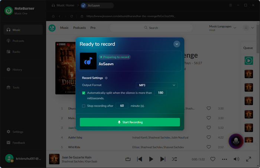Image resolution: width=260 pixels, height=168 pixels.
Task: Toggle repeat in player bar
Action: (128, 159)
